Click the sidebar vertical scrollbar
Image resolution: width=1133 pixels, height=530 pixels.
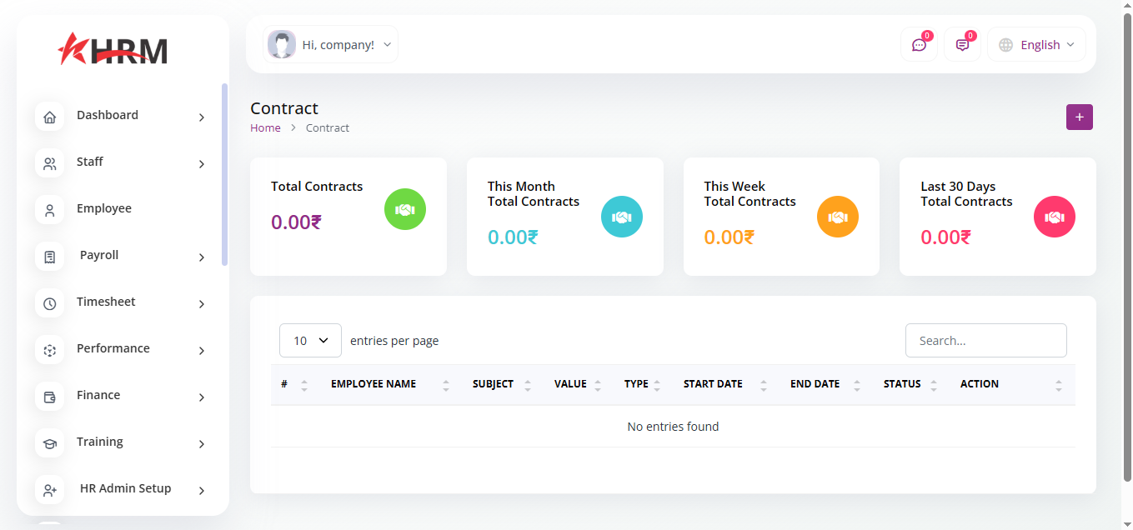coord(224,175)
